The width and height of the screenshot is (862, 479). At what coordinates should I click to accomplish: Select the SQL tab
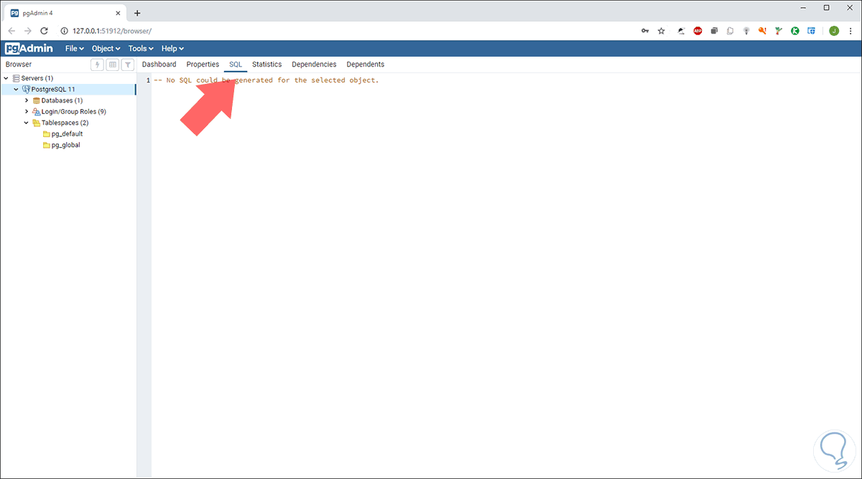(236, 65)
